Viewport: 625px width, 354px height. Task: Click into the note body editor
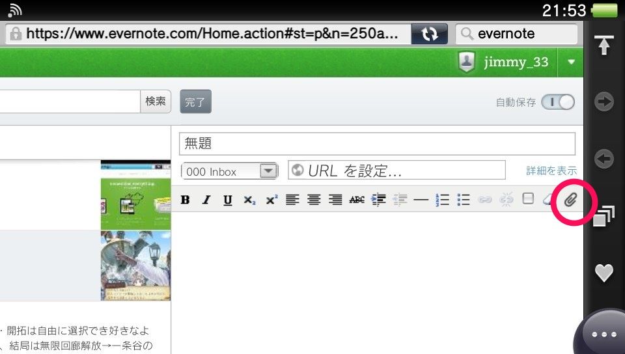coord(377,282)
